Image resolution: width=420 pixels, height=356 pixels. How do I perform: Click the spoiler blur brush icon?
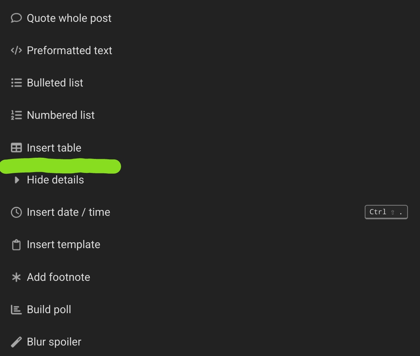click(x=16, y=342)
